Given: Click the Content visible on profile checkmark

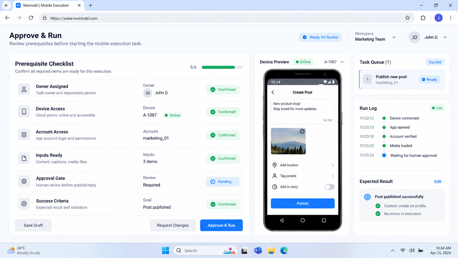Looking at the screenshot, I should click(378, 206).
